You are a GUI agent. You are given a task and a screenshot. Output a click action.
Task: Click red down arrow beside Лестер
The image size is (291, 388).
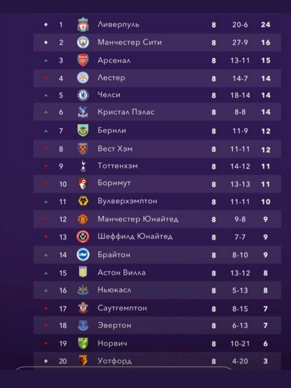click(x=46, y=78)
